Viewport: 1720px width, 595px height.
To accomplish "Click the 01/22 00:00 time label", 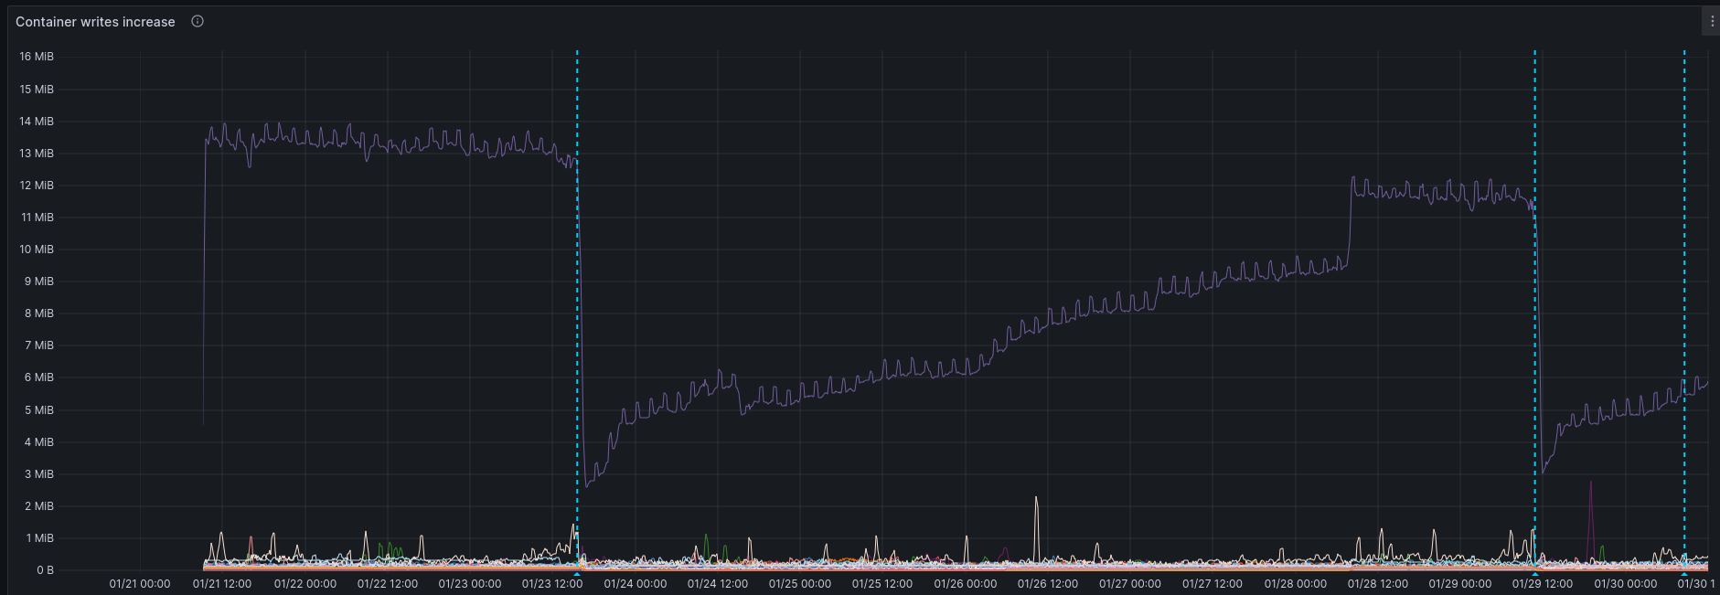I will pyautogui.click(x=305, y=584).
